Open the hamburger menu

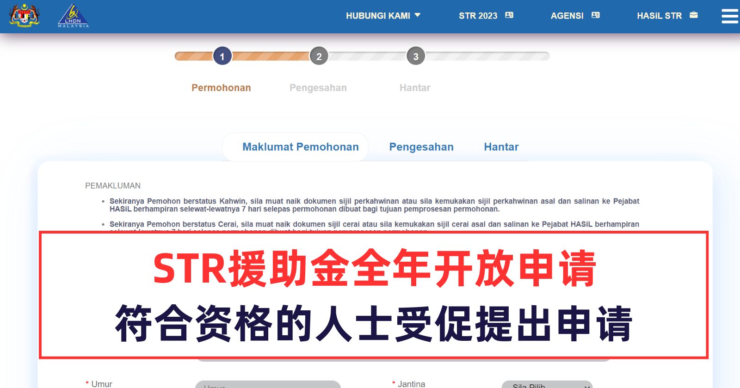pyautogui.click(x=730, y=16)
